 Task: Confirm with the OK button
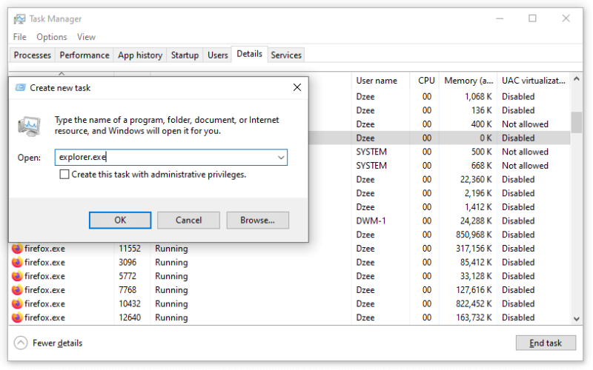[x=120, y=220]
